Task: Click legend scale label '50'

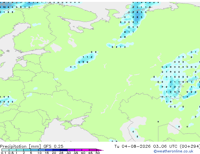Action: click(x=97, y=153)
